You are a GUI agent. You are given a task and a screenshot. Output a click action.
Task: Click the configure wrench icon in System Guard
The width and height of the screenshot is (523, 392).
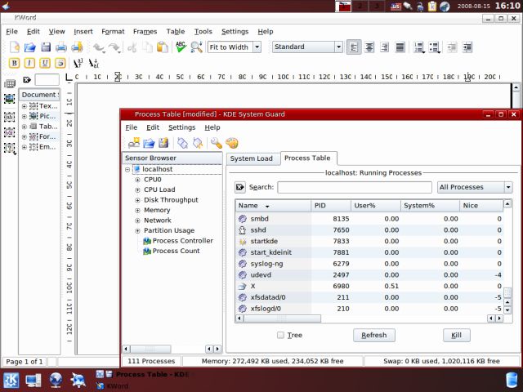click(216, 143)
